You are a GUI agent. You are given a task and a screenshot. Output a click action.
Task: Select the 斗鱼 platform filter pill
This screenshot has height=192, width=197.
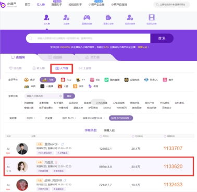[x=48, y=80]
